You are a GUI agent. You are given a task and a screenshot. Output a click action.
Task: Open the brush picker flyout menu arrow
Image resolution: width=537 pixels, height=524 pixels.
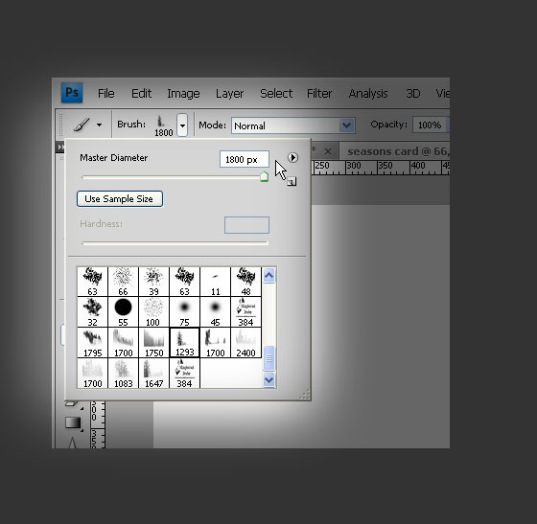click(292, 158)
